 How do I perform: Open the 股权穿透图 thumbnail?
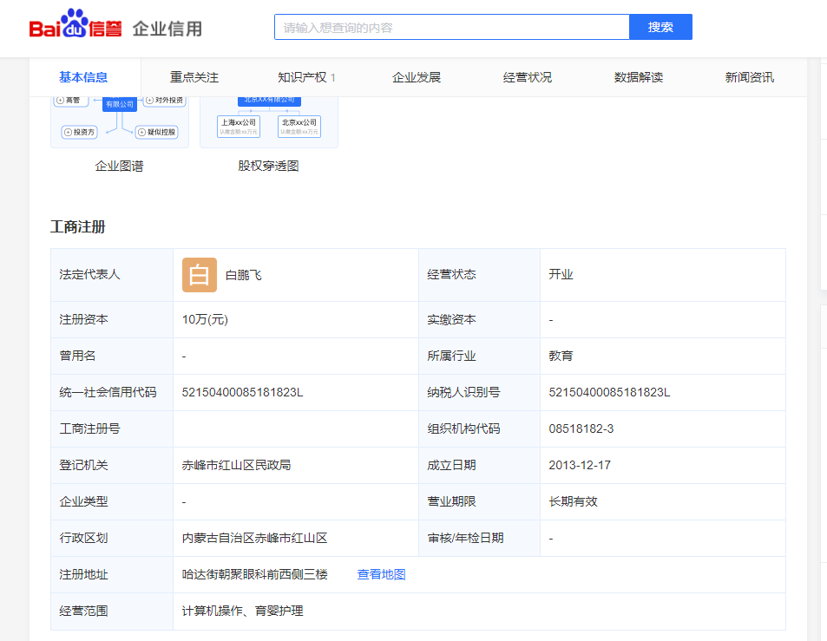point(268,123)
